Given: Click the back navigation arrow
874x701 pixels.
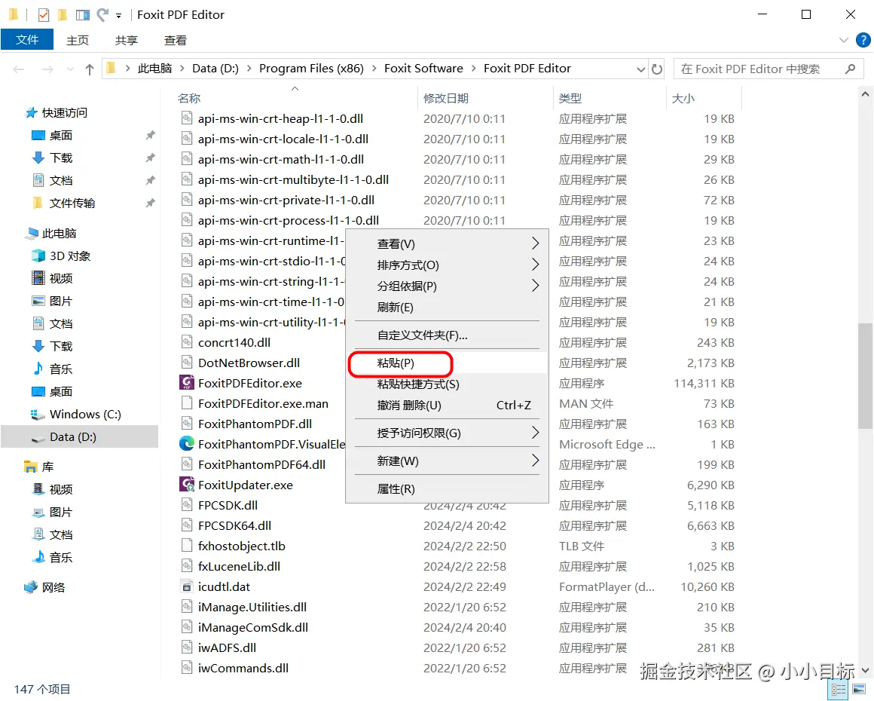Looking at the screenshot, I should point(18,69).
